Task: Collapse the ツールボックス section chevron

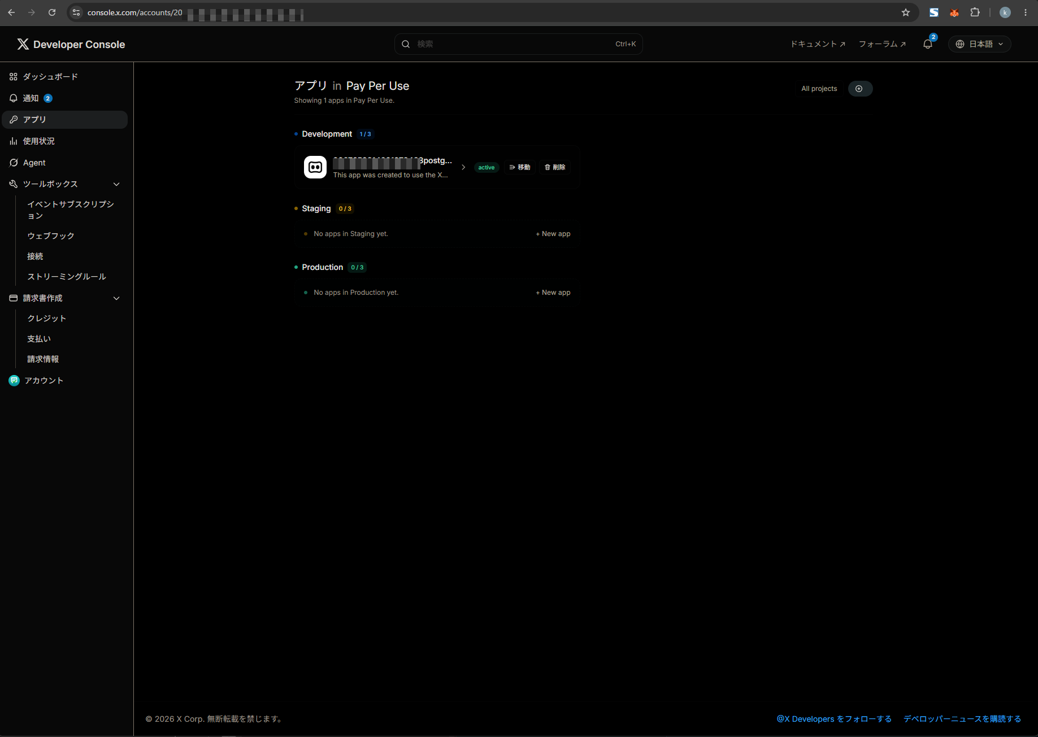Action: (x=116, y=184)
